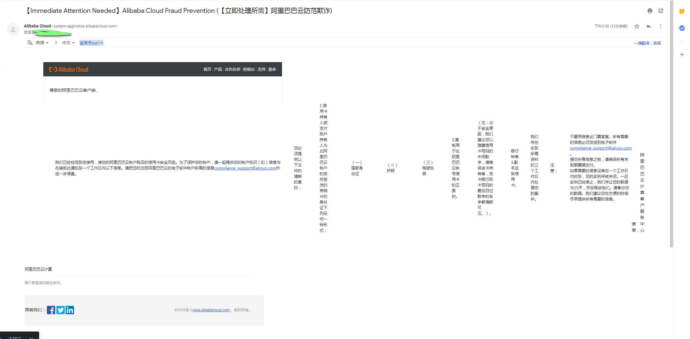The width and height of the screenshot is (690, 339).
Task: Open Facebook follow icon
Action: coord(51,310)
